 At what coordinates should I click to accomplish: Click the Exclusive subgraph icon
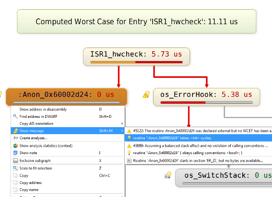point(15,161)
